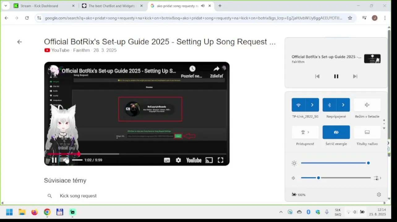397x222 pixels.
Task: Reload the current page
Action: [27, 18]
